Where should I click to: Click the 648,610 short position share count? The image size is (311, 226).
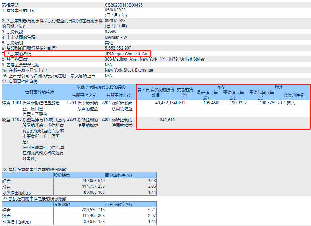(167, 120)
